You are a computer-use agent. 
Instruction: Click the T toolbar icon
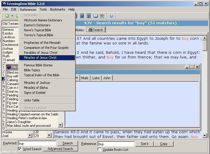click(89, 16)
